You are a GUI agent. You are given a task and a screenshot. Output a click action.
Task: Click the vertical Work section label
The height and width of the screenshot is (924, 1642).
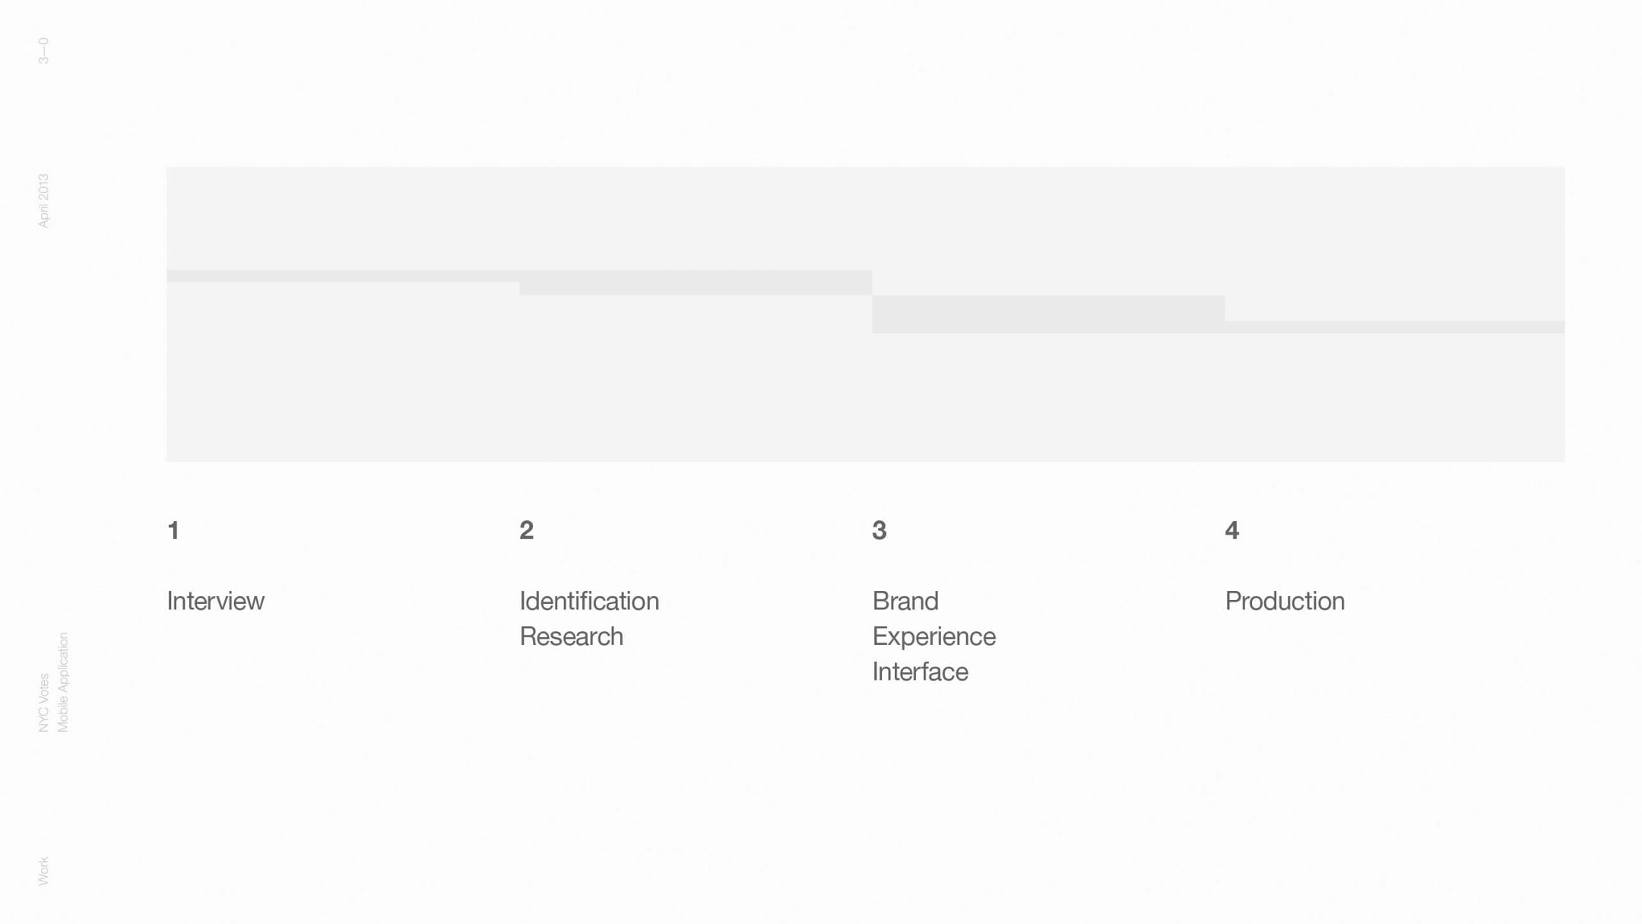click(43, 871)
